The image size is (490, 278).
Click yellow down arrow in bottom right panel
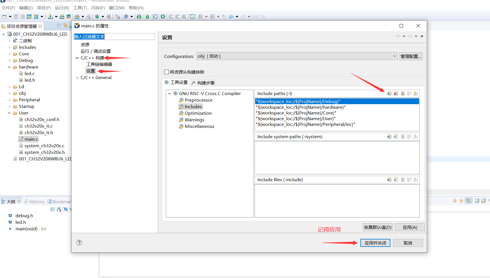point(455,201)
